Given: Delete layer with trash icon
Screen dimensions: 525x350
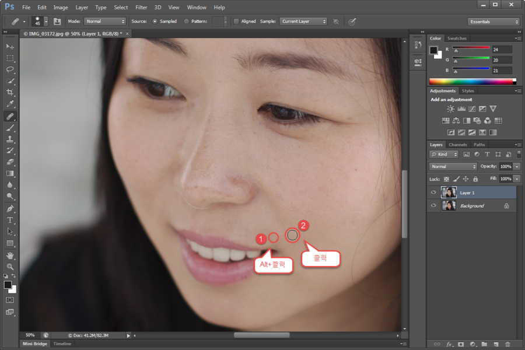Looking at the screenshot, I should click(x=508, y=344).
